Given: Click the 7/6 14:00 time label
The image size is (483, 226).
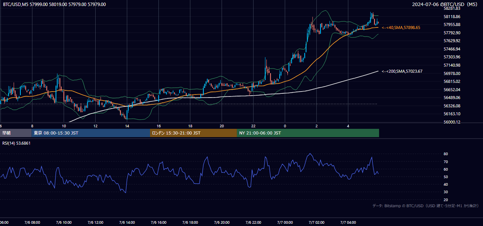Looking at the screenshot, I should tap(127, 223).
